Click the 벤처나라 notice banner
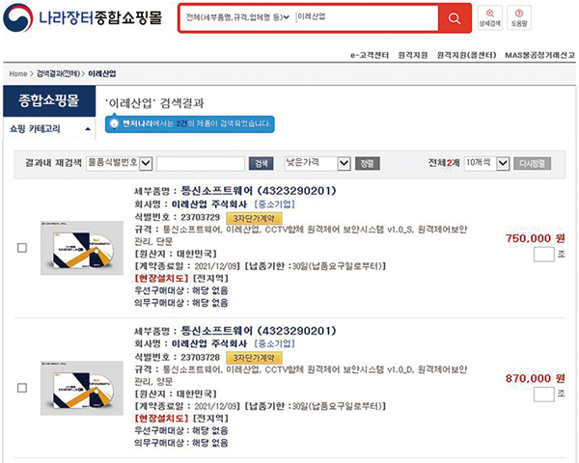The image size is (579, 463). point(190,124)
